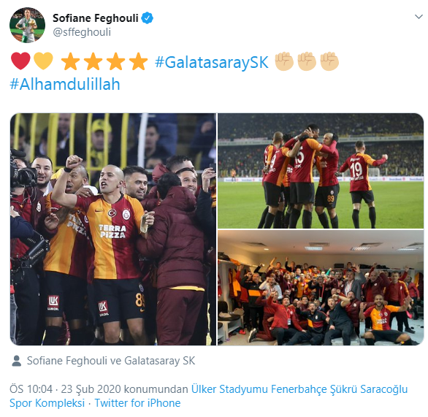Click the last raised fist emoji

pyautogui.click(x=329, y=61)
